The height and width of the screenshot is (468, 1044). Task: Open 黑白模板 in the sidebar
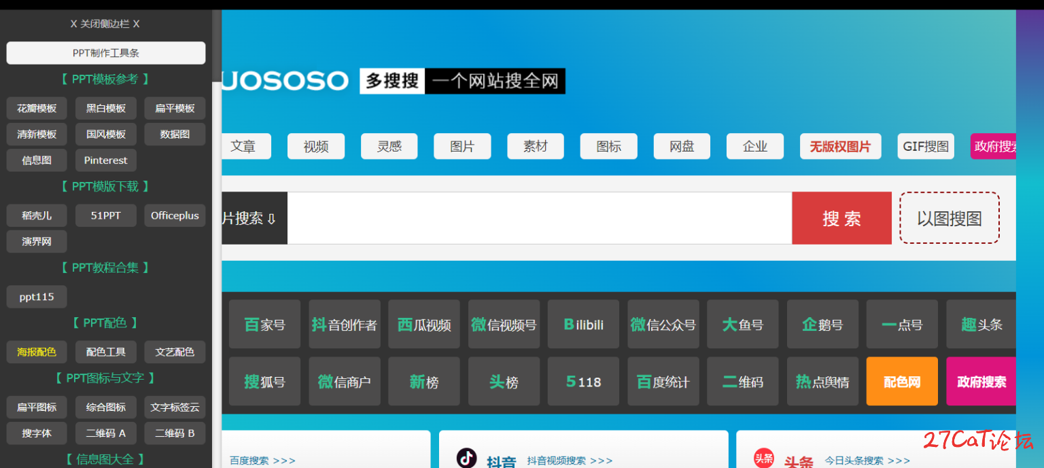[x=106, y=108]
